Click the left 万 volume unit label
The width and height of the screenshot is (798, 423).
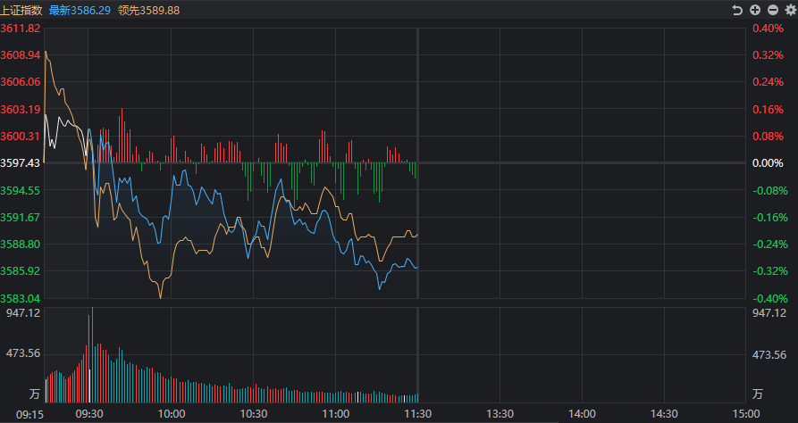coord(34,394)
